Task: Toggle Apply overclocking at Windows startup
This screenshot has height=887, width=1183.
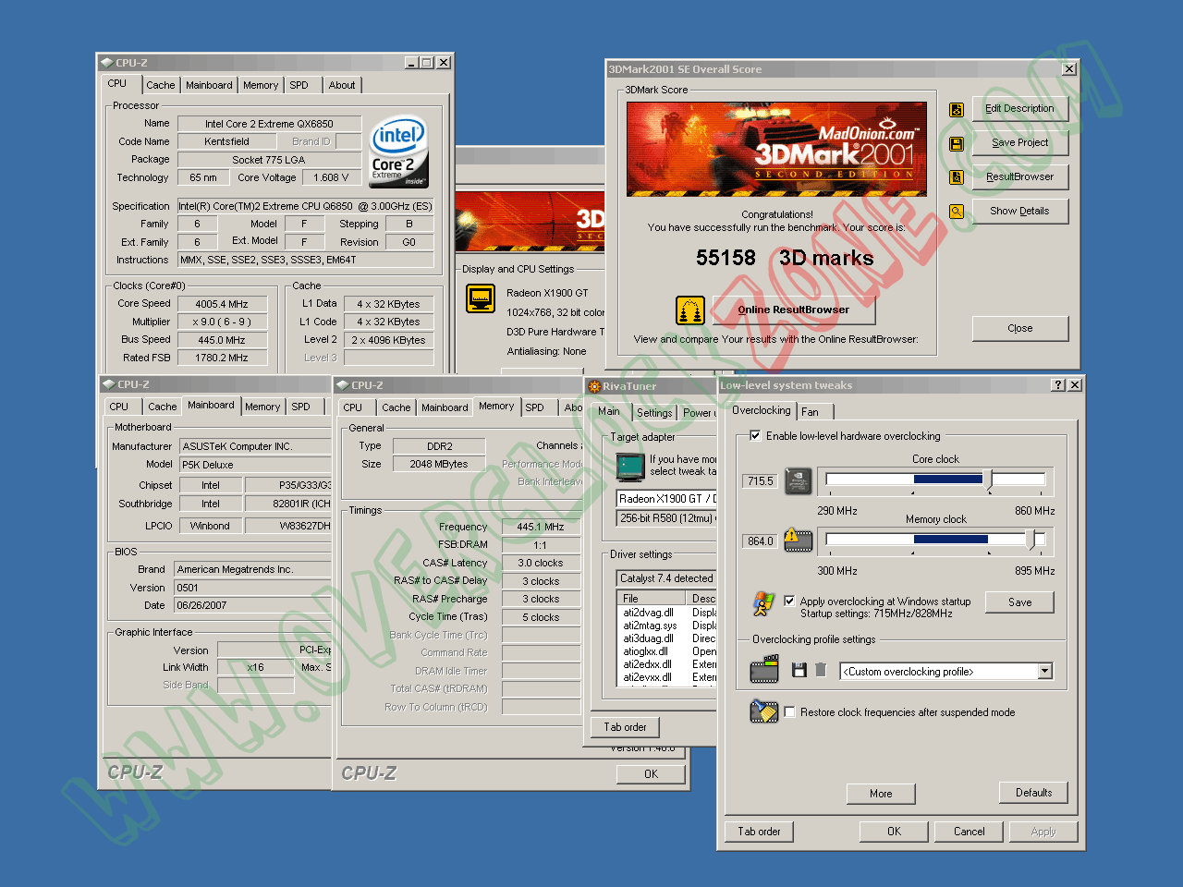Action: (789, 601)
